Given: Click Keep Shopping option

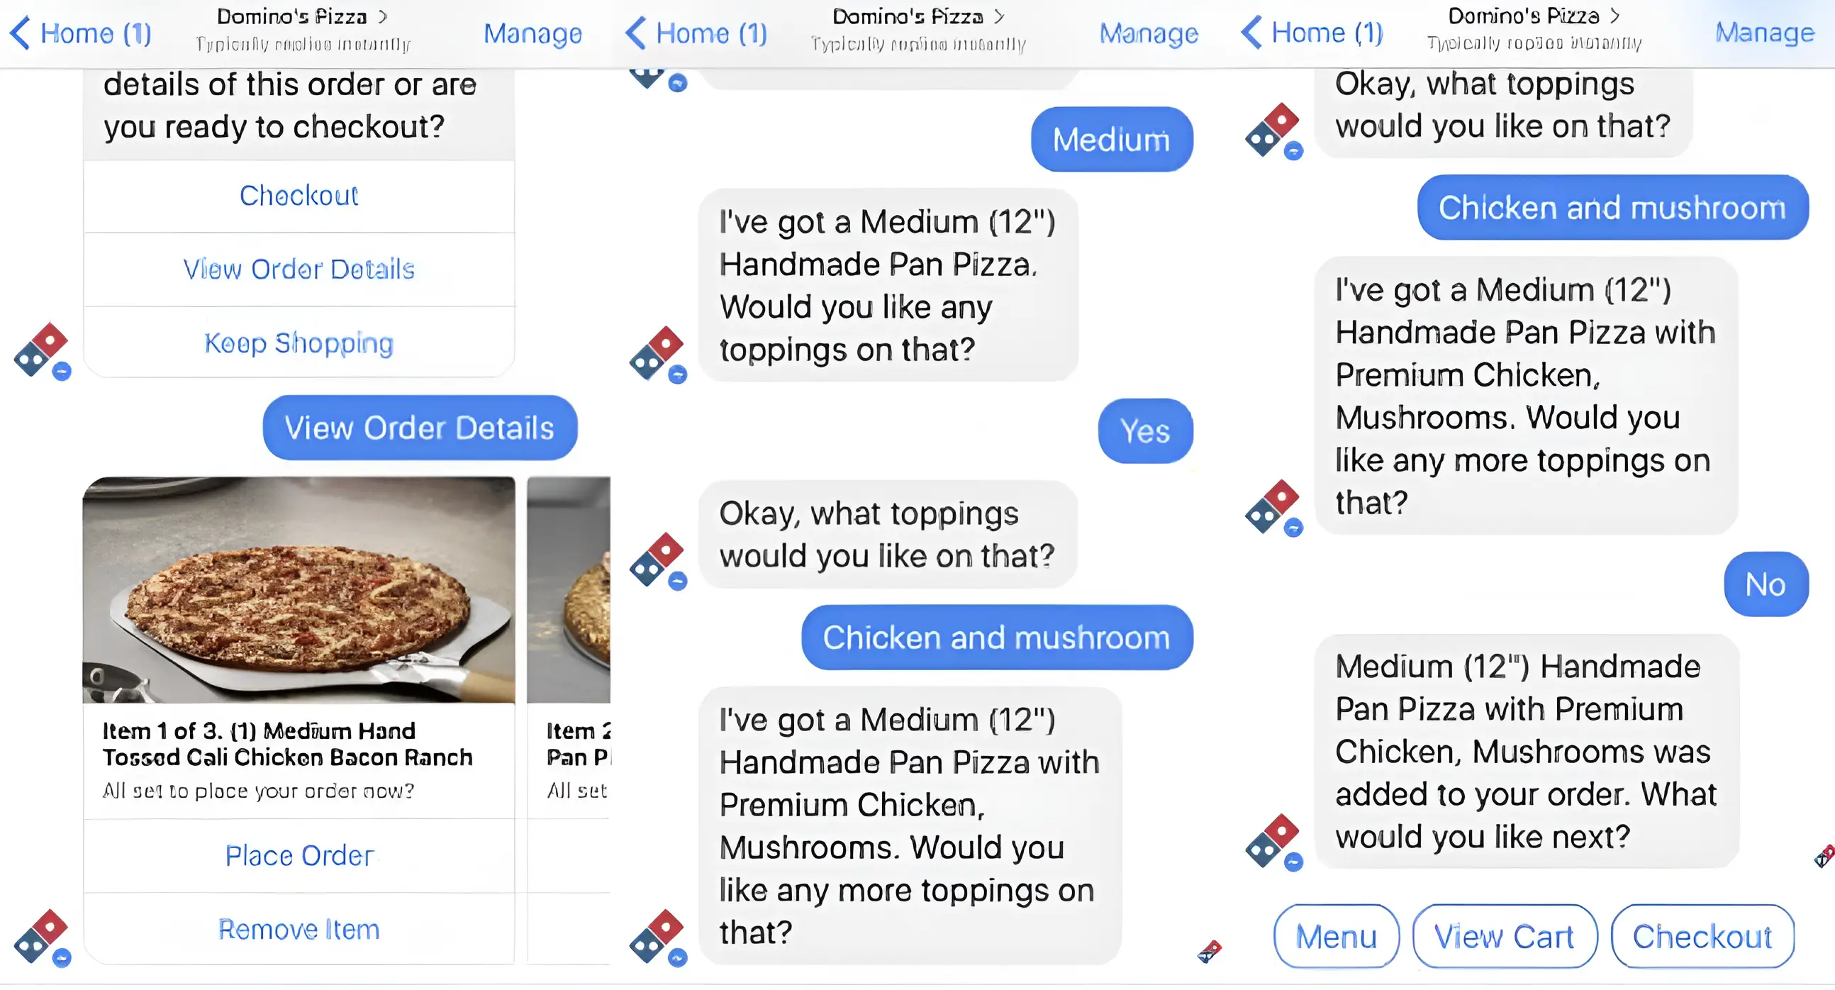Looking at the screenshot, I should coord(297,344).
